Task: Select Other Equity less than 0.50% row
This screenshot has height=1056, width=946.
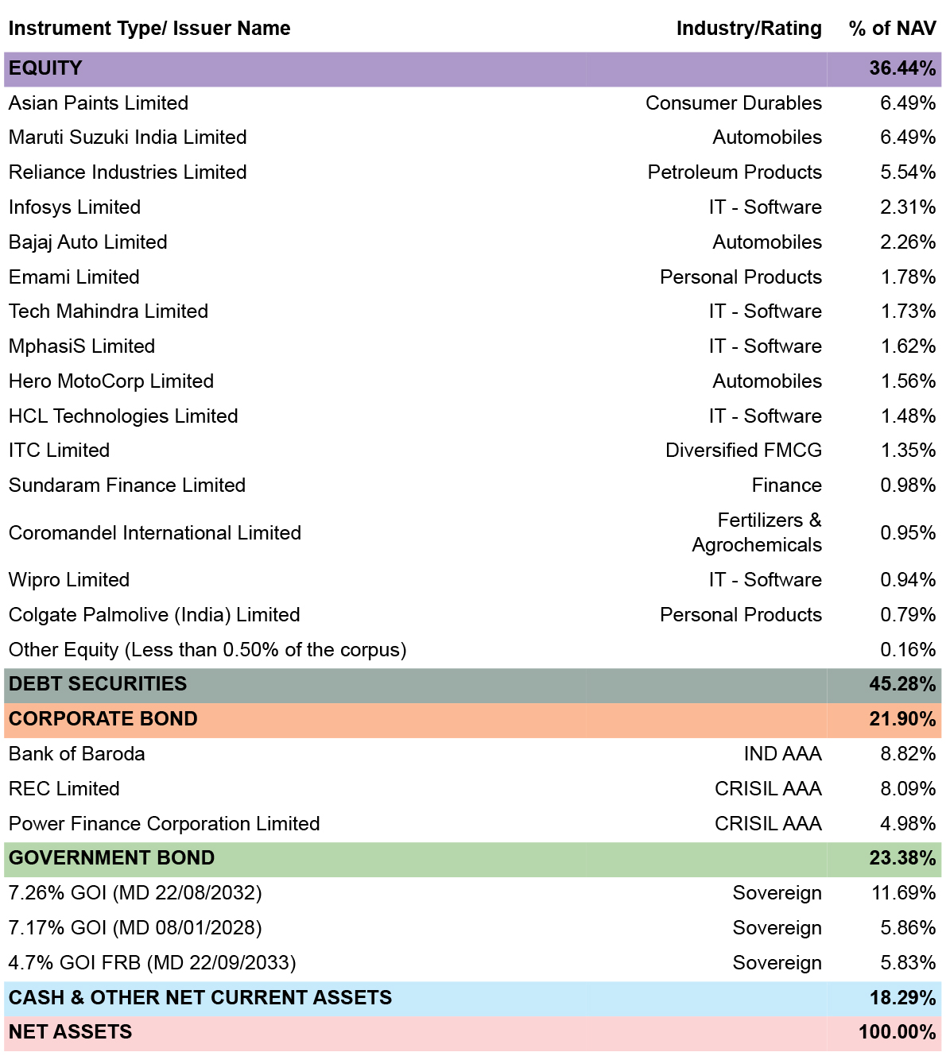Action: coord(472,650)
